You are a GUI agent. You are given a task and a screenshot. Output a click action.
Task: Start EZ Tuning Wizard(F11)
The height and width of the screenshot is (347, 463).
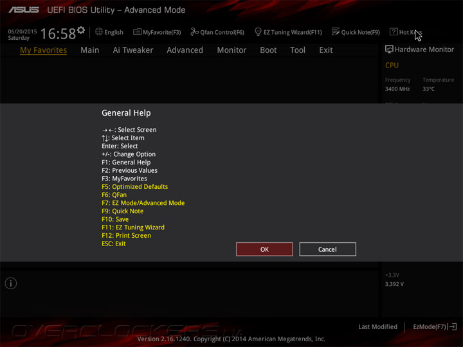293,32
